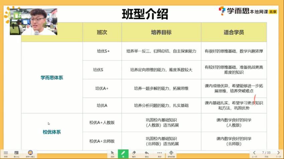Click the blackboard icon in bottom toolbar
284x159 pixels.
tap(16, 153)
